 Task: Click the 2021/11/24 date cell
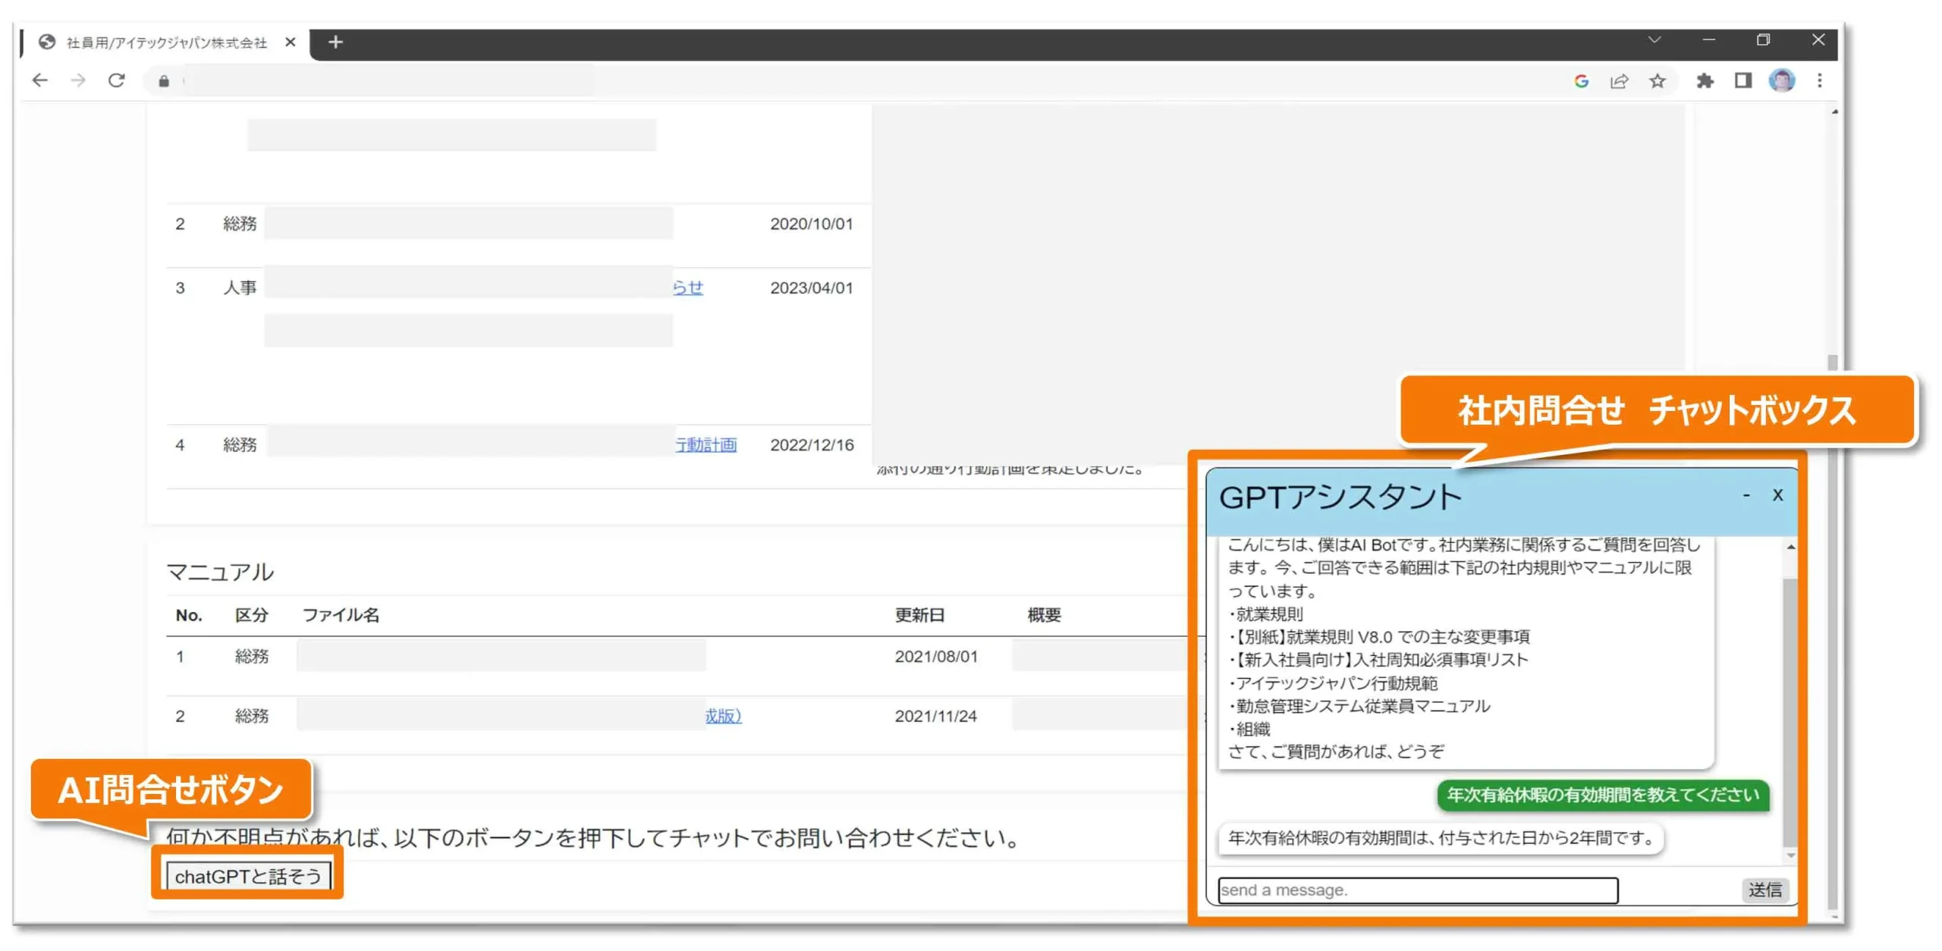tap(935, 716)
